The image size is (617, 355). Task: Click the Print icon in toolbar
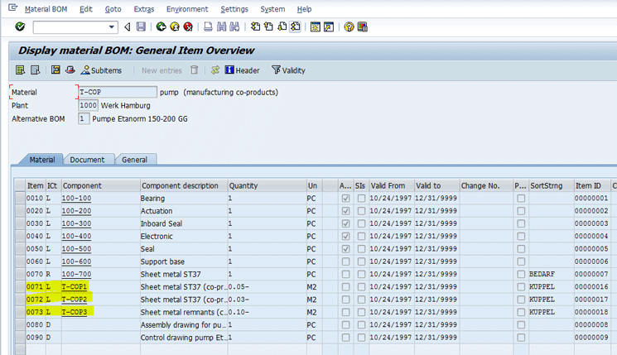tap(208, 27)
